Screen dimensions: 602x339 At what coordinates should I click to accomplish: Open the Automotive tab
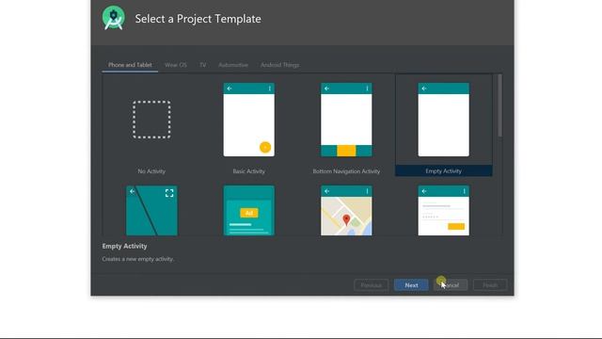pyautogui.click(x=233, y=65)
